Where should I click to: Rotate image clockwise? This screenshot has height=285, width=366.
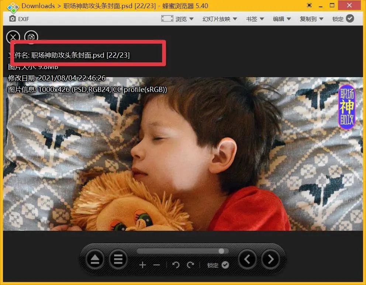190,265
